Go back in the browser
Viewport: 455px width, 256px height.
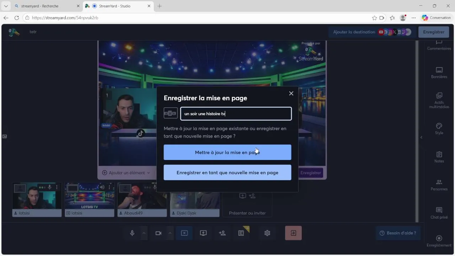(6, 18)
